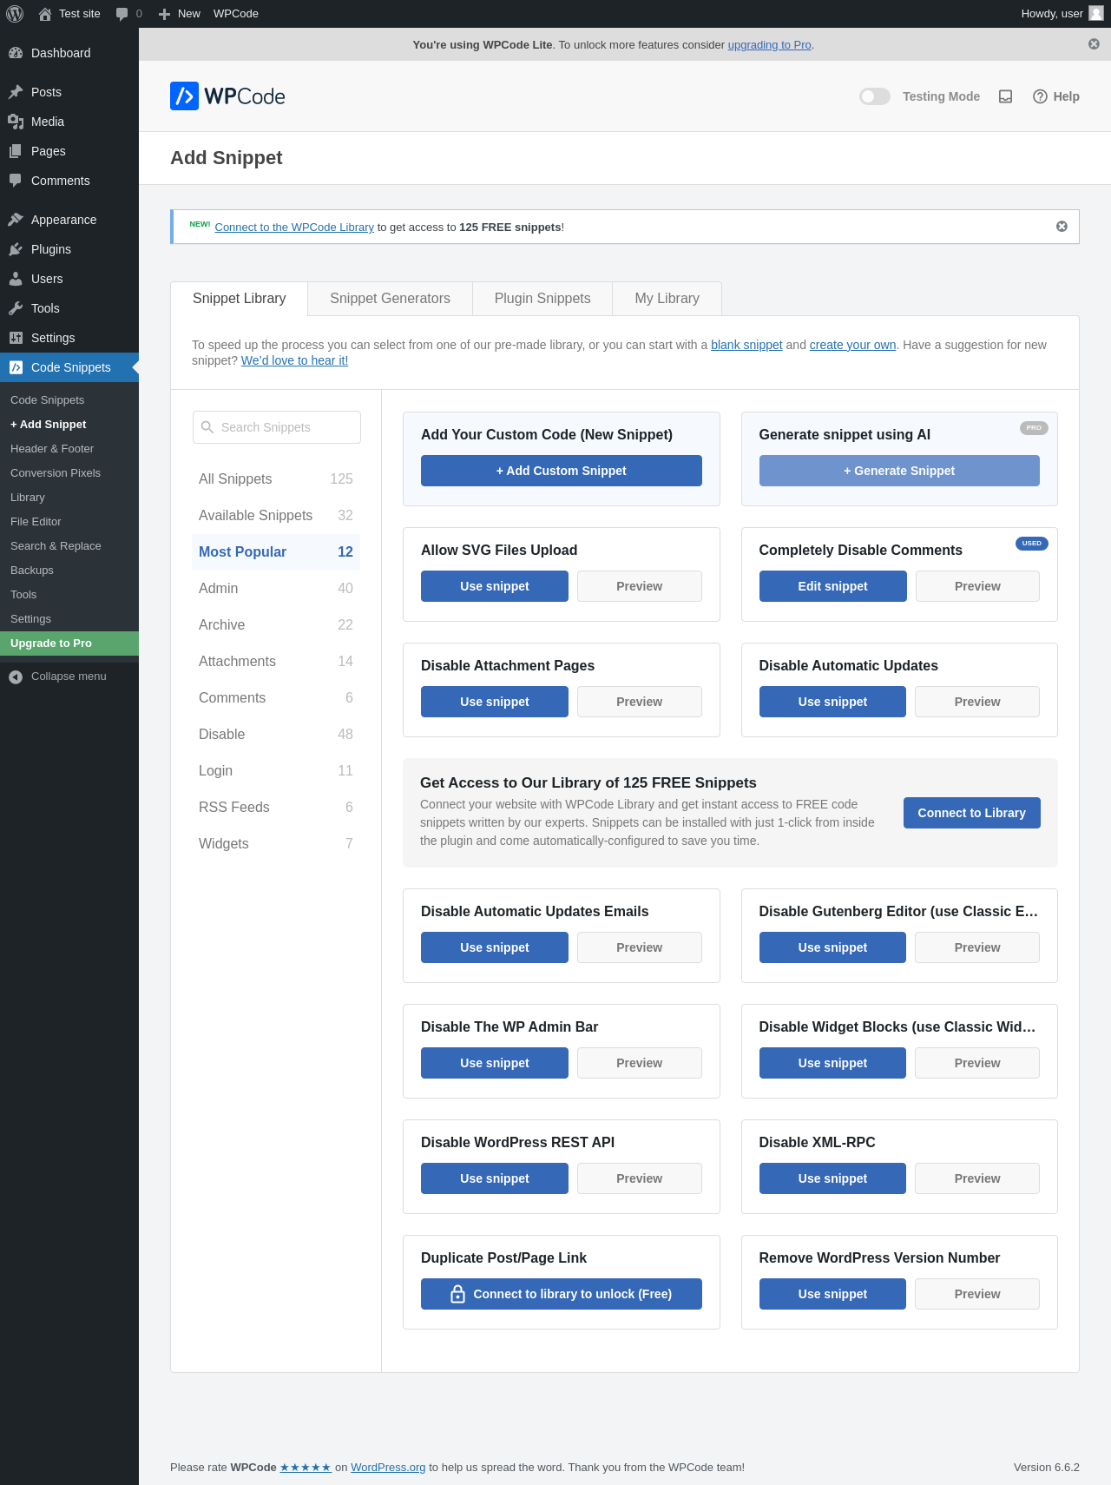Image resolution: width=1111 pixels, height=1485 pixels.
Task: Click the WordPress logo in admin bar
Action: (15, 14)
